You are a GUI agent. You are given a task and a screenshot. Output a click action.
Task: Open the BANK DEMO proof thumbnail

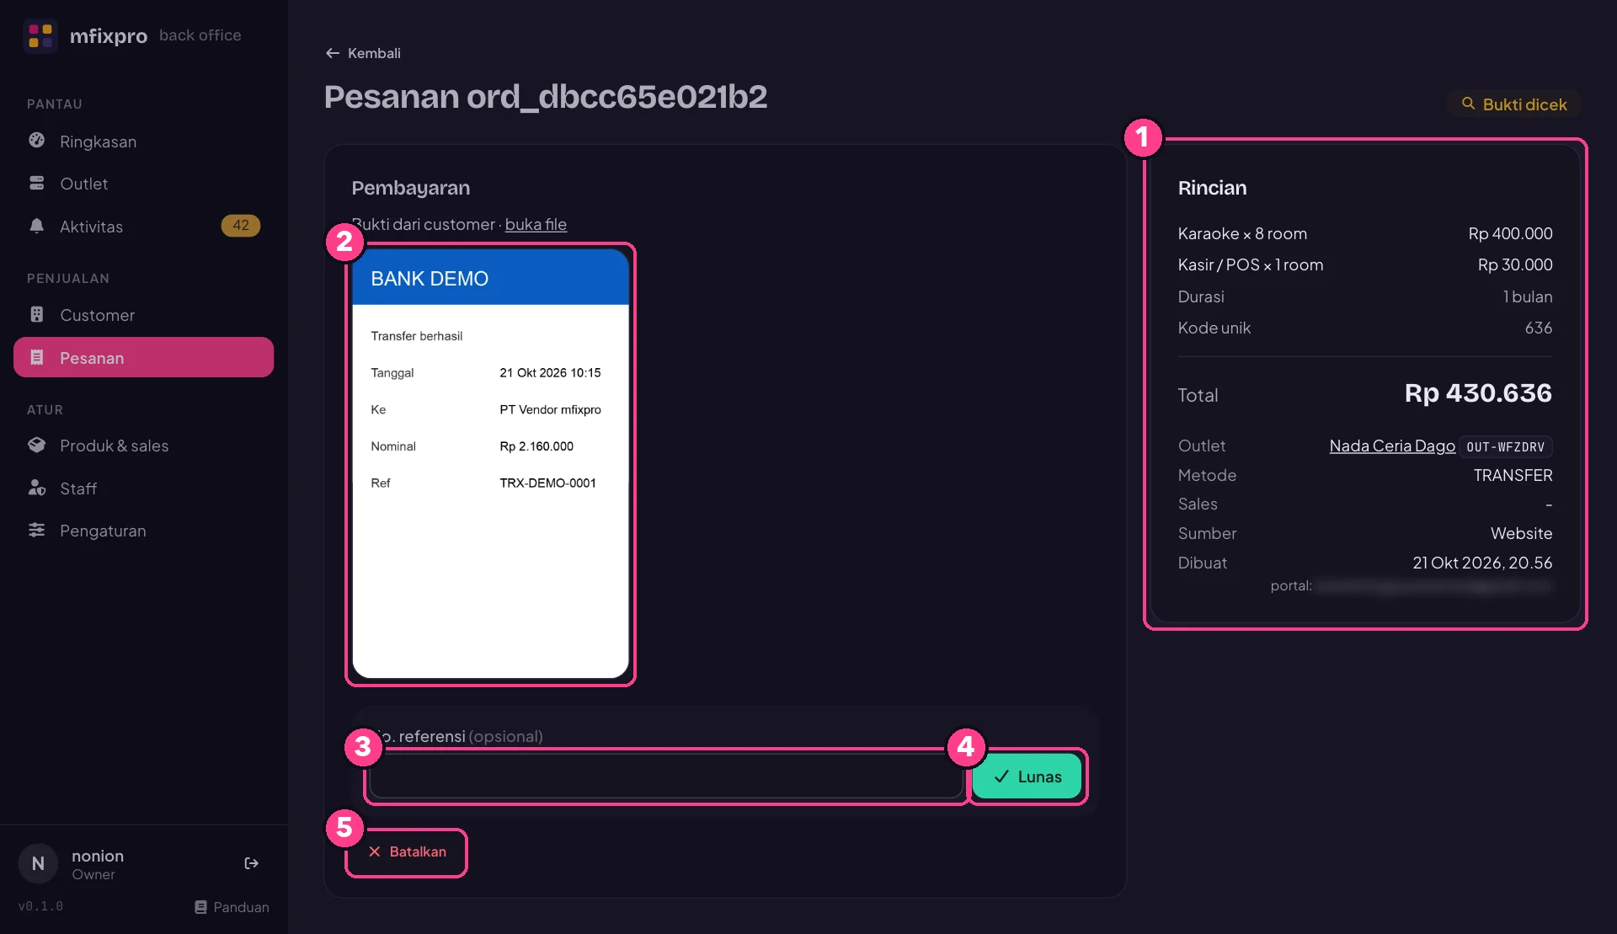click(x=490, y=463)
